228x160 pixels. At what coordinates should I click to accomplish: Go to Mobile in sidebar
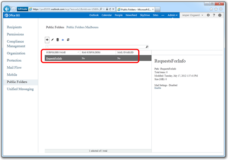(x=12, y=75)
